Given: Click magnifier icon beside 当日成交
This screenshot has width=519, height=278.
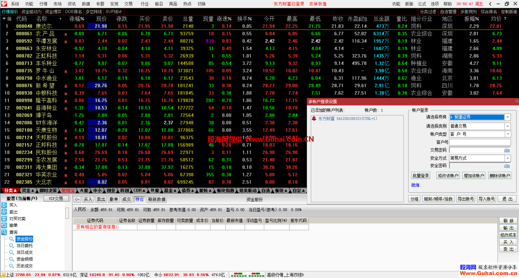Looking at the screenshot, I should click(x=12, y=252).
